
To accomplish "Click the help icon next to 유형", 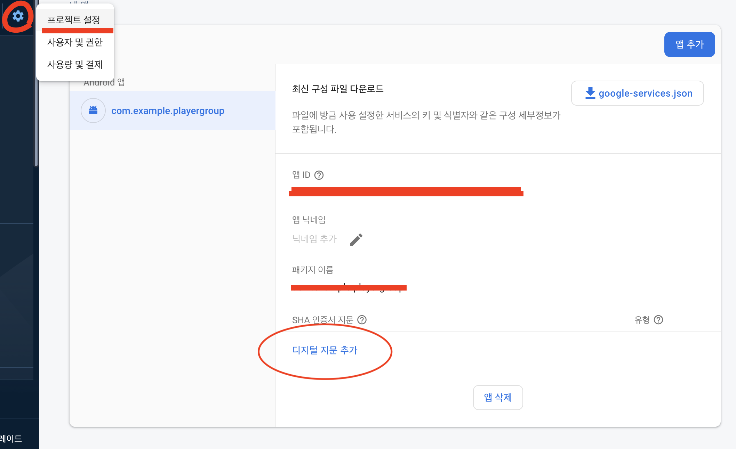I will click(x=658, y=319).
